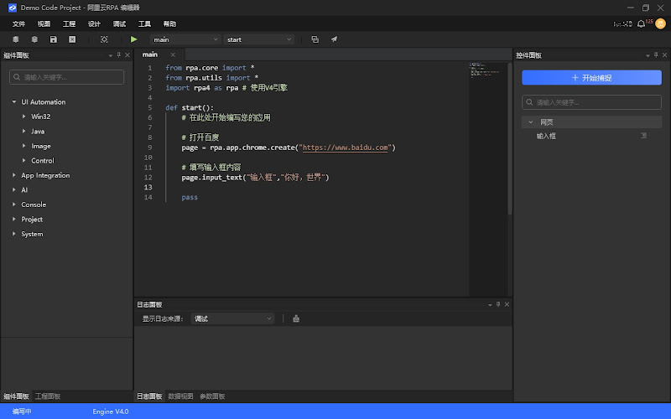Open the 视图 menu
Viewport: 671px width, 419px height.
coord(44,24)
